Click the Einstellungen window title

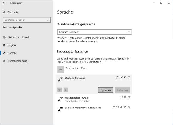click(16, 3)
